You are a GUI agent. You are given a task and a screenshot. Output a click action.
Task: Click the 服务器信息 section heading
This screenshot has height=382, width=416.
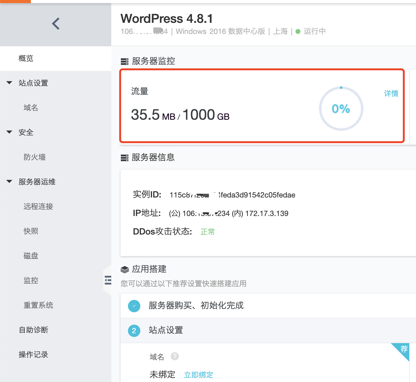[153, 158]
